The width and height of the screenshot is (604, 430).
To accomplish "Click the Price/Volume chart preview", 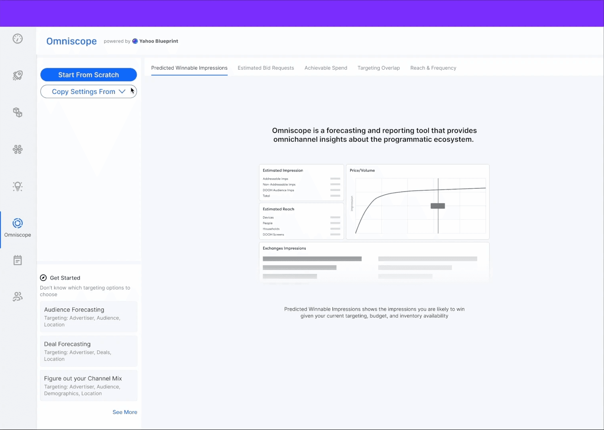I will pyautogui.click(x=417, y=202).
